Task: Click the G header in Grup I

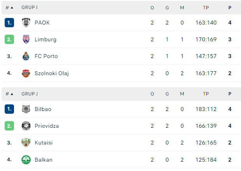Action: coord(167,8)
